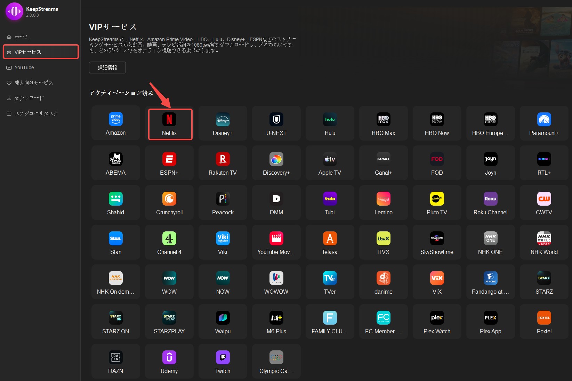Open the ITVX service tile

point(384,242)
